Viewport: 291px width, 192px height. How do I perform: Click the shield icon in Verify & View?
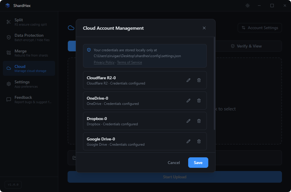(x=232, y=46)
